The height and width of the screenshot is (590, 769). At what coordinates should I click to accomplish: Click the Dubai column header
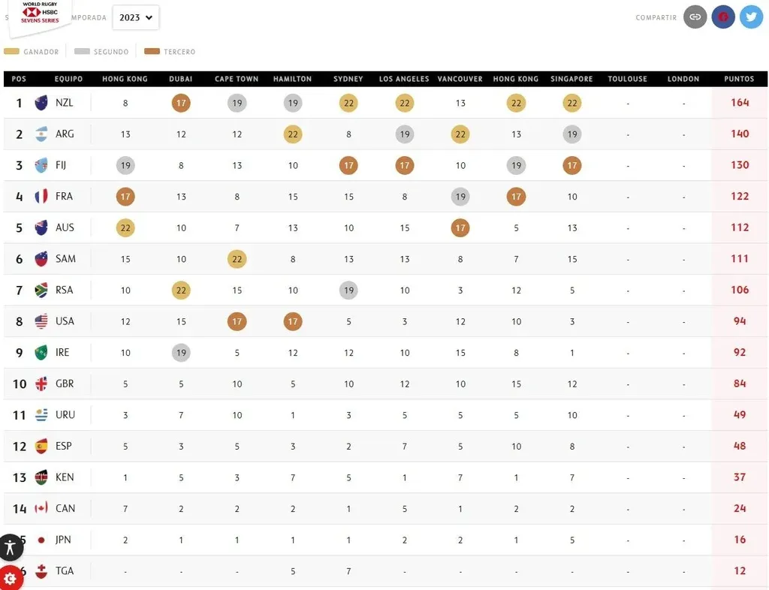[181, 79]
